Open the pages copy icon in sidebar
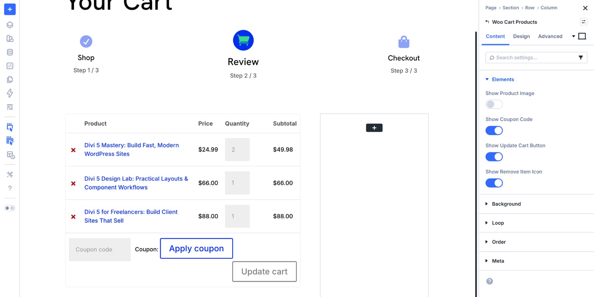Screen dimensions: 594x297 [10, 80]
